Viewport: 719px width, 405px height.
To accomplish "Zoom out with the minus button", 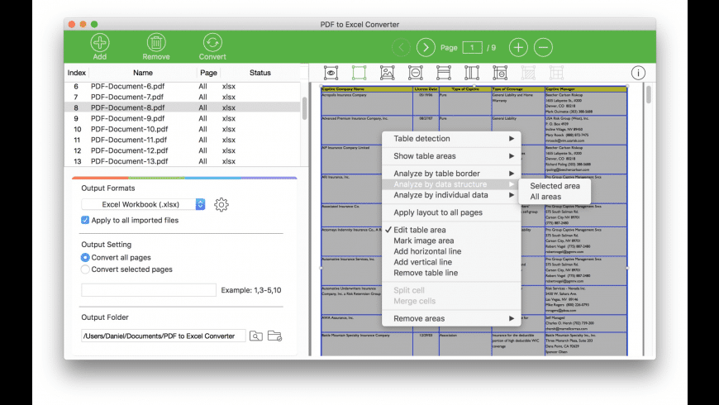I will pos(543,47).
